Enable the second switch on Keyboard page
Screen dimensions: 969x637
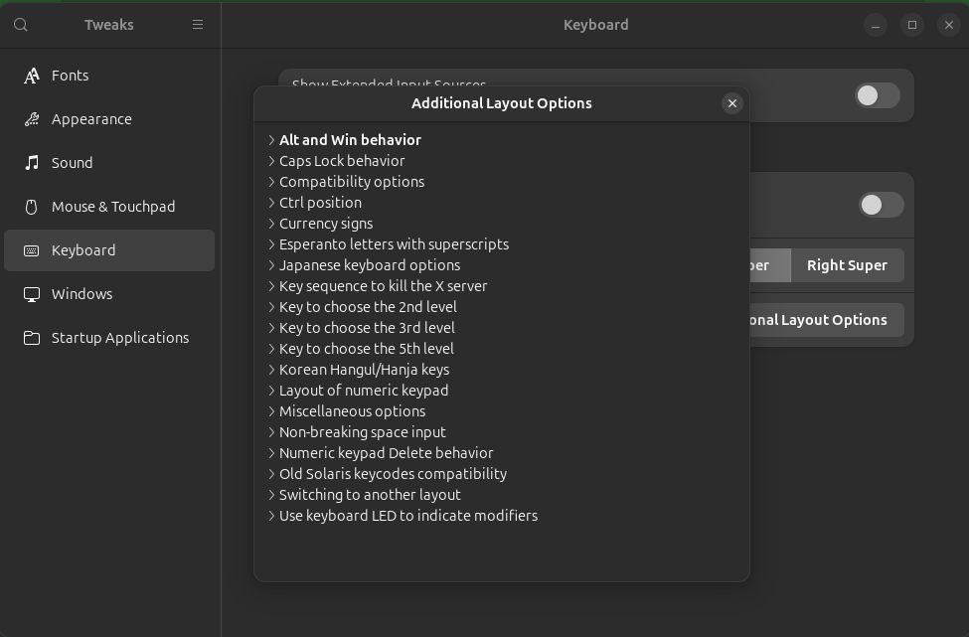(x=880, y=205)
